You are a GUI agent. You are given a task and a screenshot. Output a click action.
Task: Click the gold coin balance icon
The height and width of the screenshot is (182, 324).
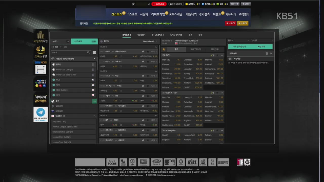[x=187, y=4]
